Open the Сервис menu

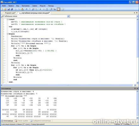35,6
